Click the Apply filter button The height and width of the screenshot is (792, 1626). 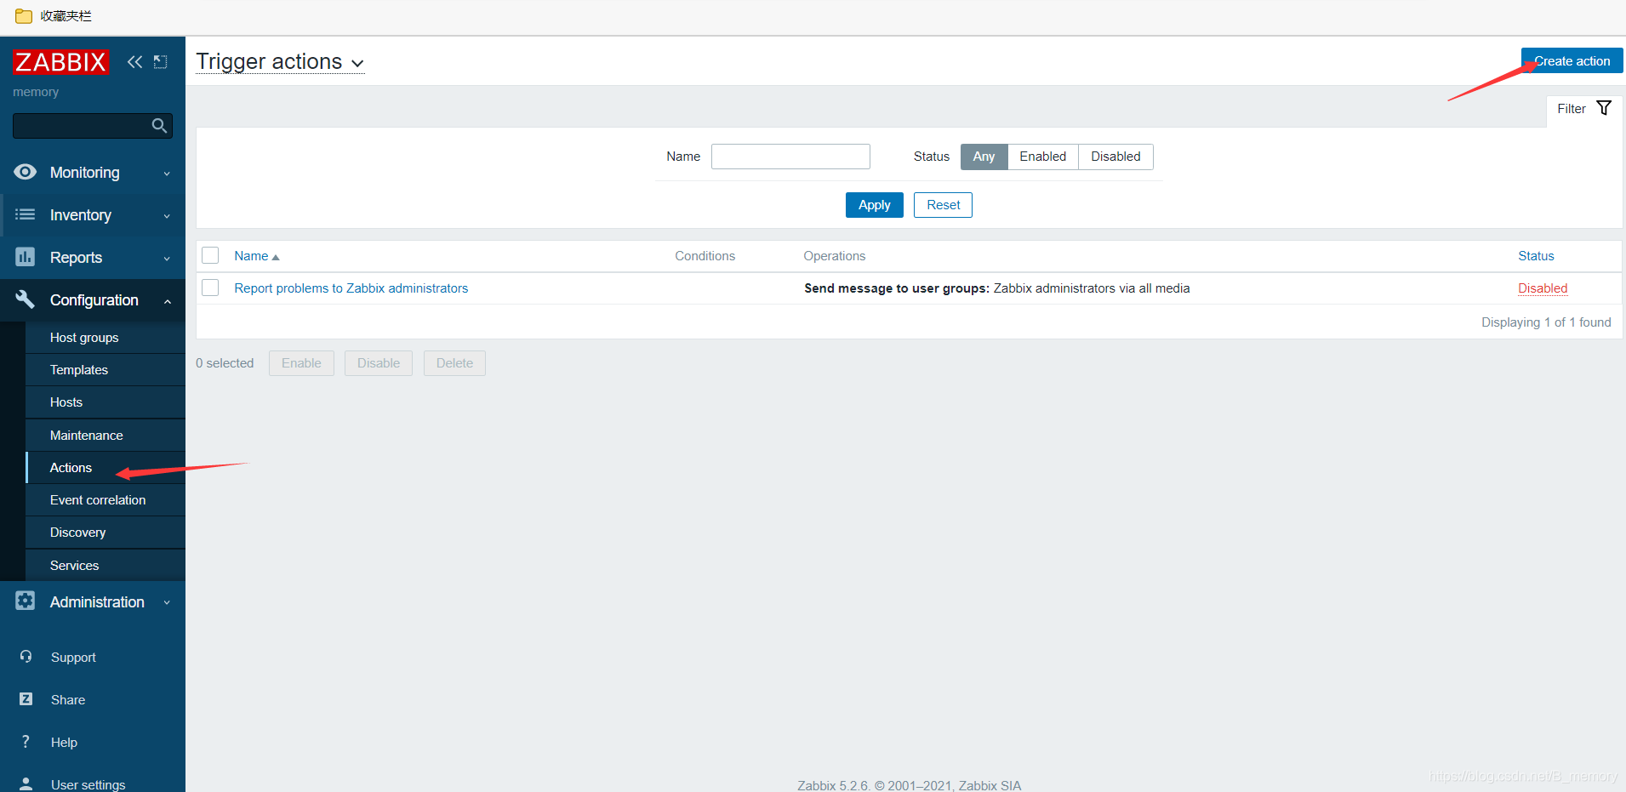[874, 205]
